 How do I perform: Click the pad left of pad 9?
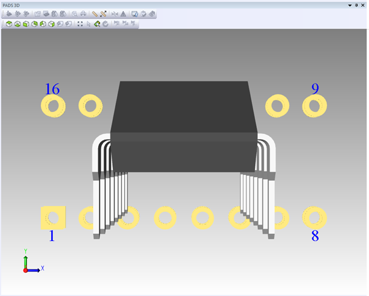click(278, 106)
